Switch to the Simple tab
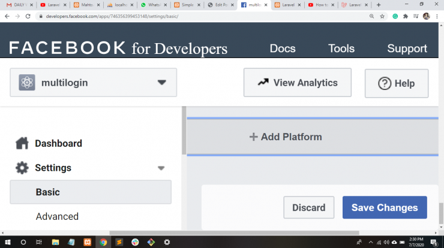The width and height of the screenshot is (444, 248). 187,5
